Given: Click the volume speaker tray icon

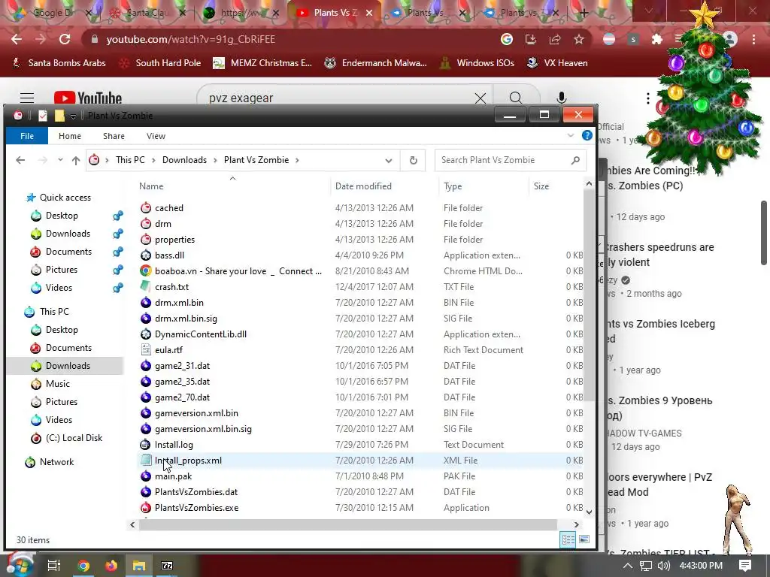Looking at the screenshot, I should click(x=663, y=566).
